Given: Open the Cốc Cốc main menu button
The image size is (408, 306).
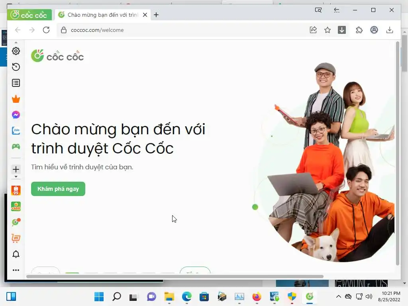Looking at the screenshot, I should coord(29,15).
